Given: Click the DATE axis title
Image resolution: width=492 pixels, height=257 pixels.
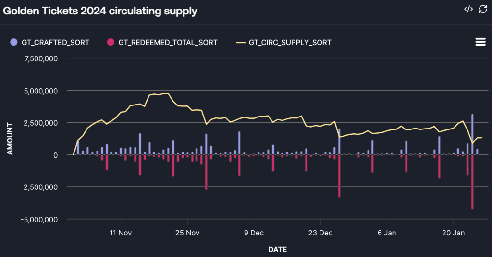Looking at the screenshot, I should coord(277,249).
